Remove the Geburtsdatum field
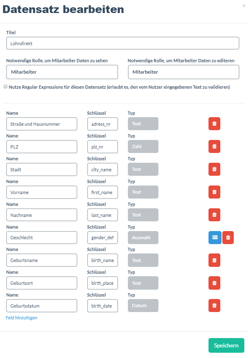 214,306
